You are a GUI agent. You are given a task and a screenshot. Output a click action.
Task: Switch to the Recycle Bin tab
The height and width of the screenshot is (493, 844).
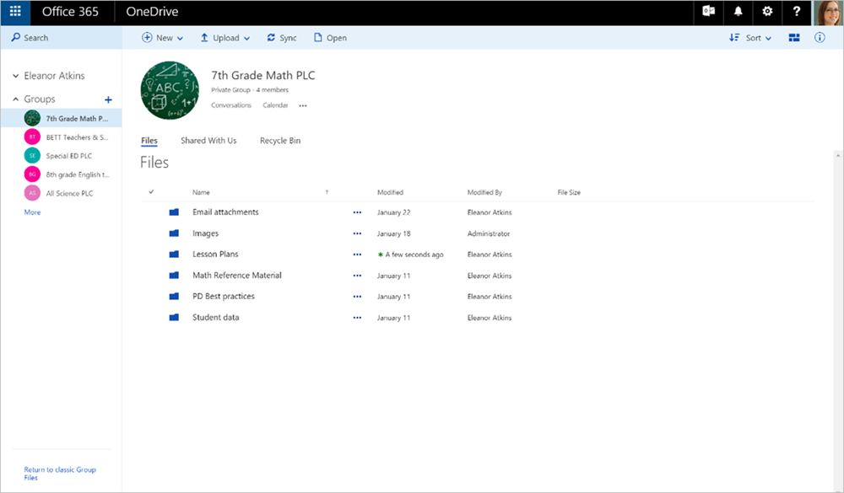pyautogui.click(x=279, y=140)
